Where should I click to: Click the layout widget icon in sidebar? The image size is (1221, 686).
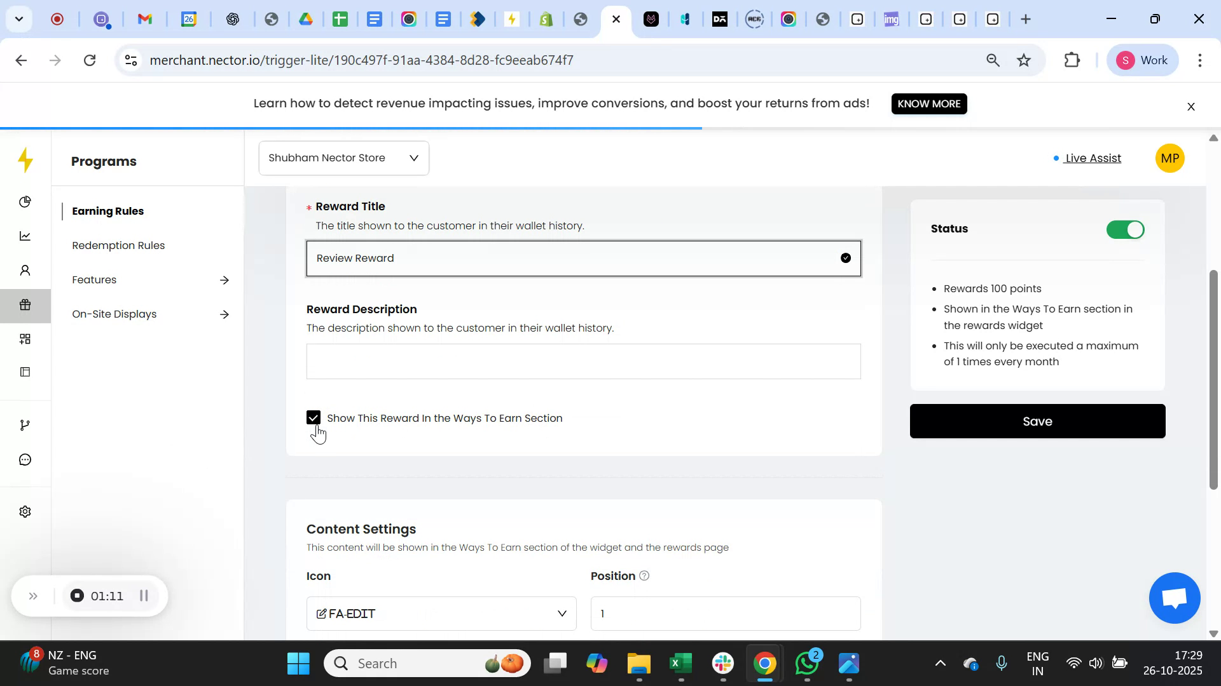tap(25, 372)
